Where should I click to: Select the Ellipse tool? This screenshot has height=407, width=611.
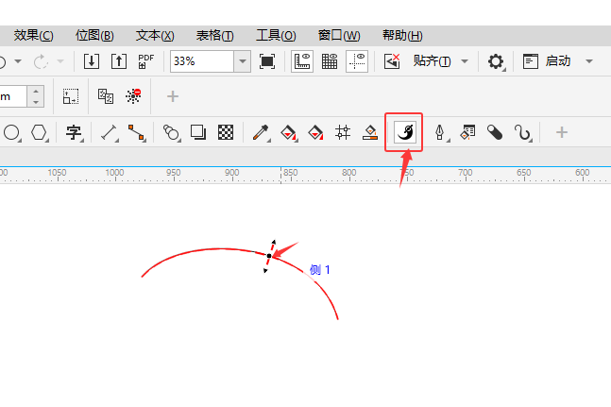coord(11,132)
